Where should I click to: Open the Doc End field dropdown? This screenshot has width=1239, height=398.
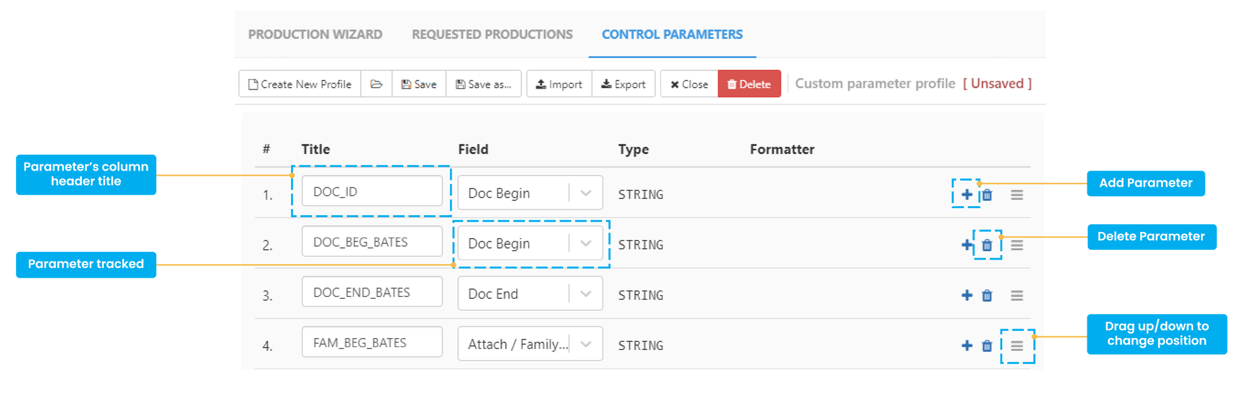pos(530,293)
